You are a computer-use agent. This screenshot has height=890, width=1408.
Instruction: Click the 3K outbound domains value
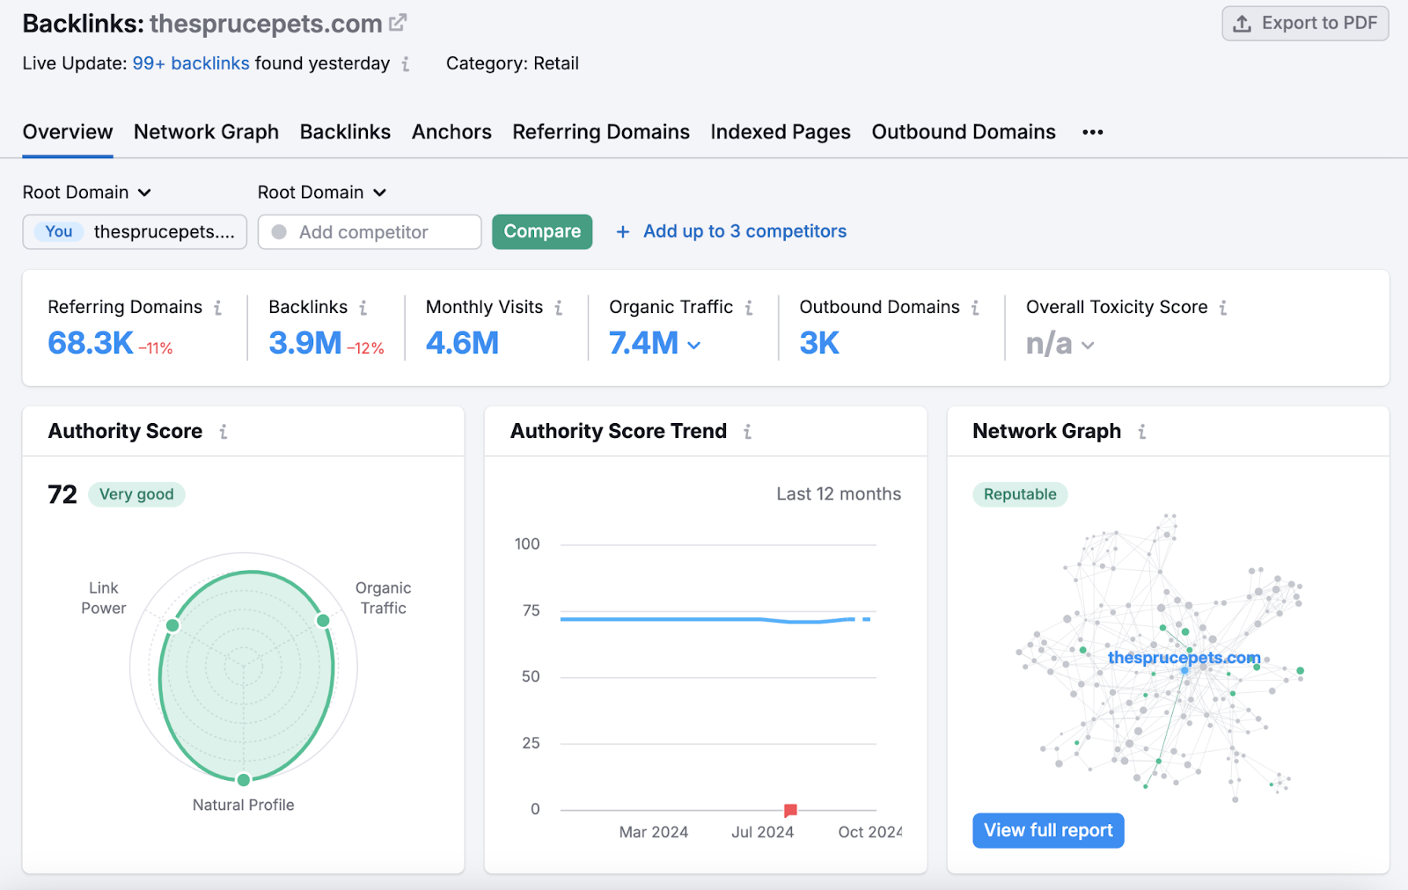click(x=819, y=343)
